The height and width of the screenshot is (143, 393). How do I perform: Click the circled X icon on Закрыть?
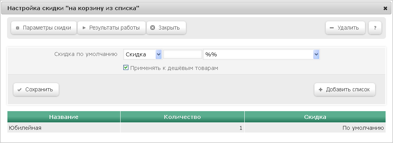coord(152,28)
